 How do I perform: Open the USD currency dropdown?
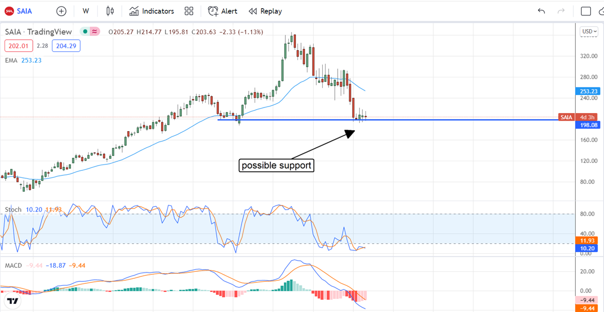(x=588, y=31)
